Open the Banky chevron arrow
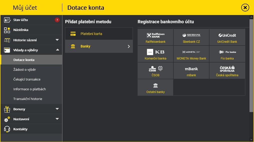Viewport: 254px width, 142px height. [x=129, y=46]
